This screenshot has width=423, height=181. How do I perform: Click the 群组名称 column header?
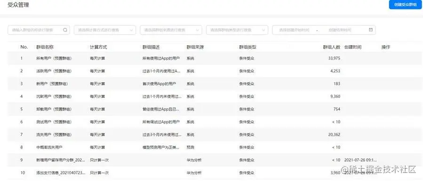point(45,47)
